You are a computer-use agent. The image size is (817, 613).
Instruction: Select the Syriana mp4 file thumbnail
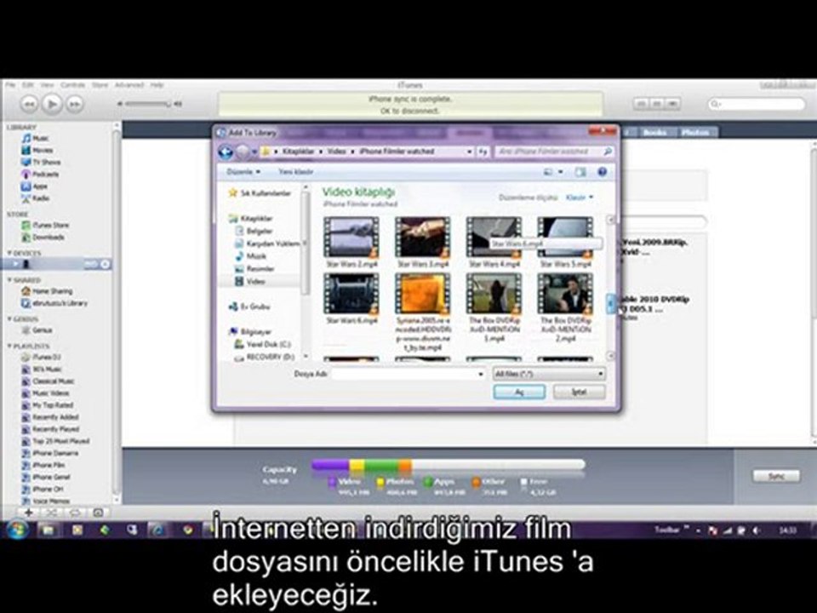[423, 294]
